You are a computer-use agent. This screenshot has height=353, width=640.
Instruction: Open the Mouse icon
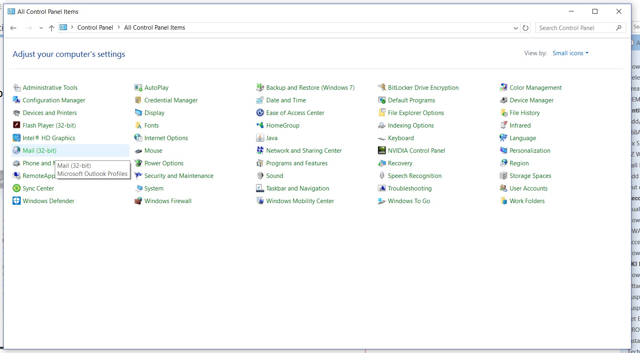pyautogui.click(x=138, y=151)
